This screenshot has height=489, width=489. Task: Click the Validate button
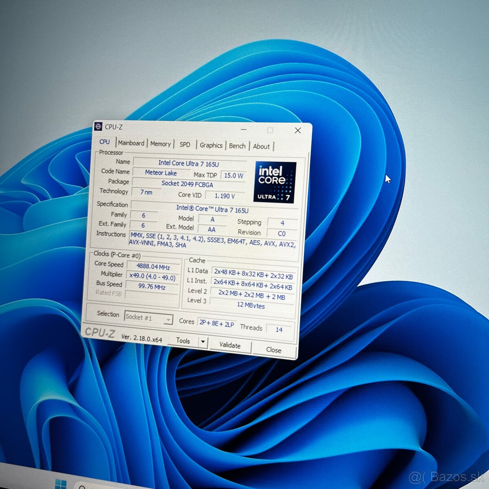pos(229,345)
